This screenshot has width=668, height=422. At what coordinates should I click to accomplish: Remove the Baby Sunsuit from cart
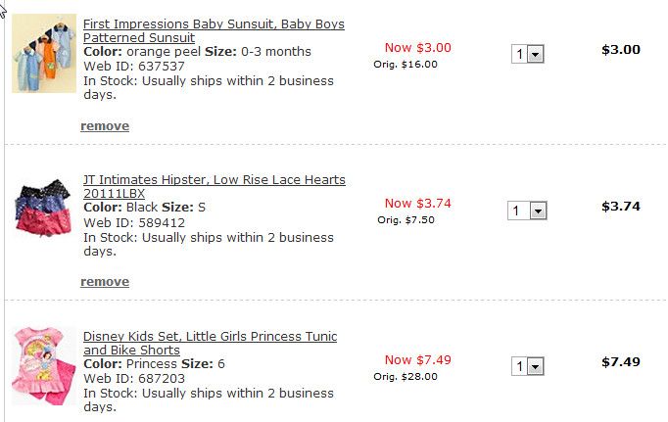point(105,126)
